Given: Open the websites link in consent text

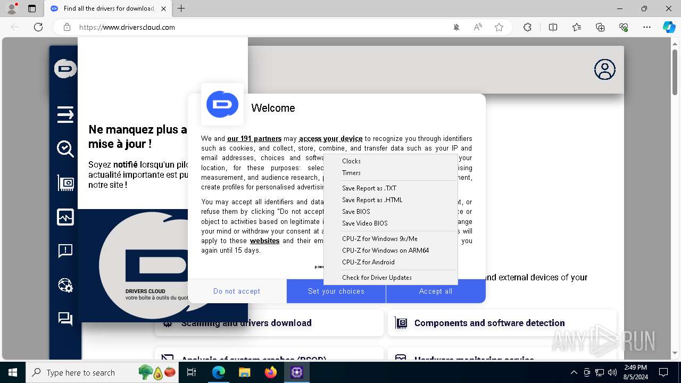Looking at the screenshot, I should [264, 241].
